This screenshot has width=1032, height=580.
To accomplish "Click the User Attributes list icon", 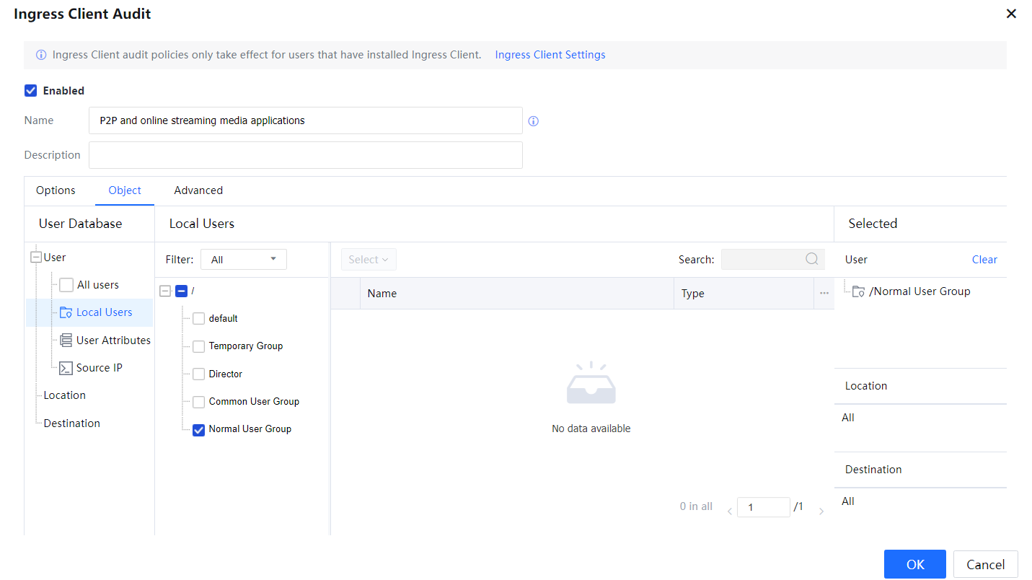I will 66,340.
